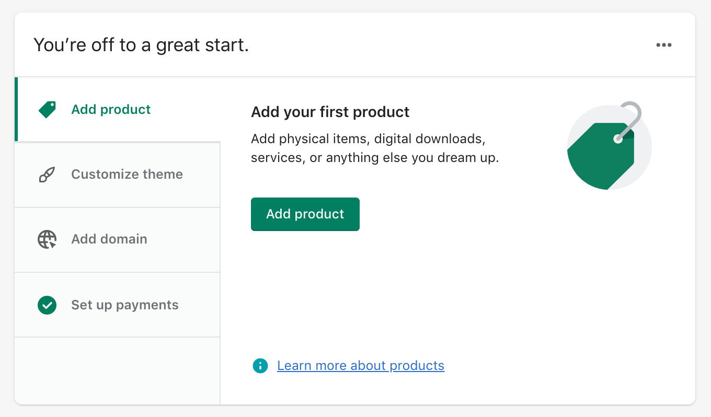The height and width of the screenshot is (417, 711).
Task: Click the paintbrush icon for Customize theme
Action: 47,175
